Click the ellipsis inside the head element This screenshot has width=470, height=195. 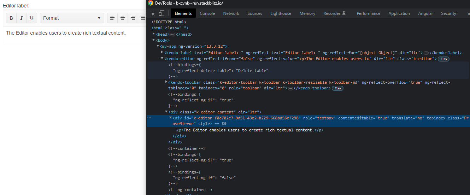173,35
